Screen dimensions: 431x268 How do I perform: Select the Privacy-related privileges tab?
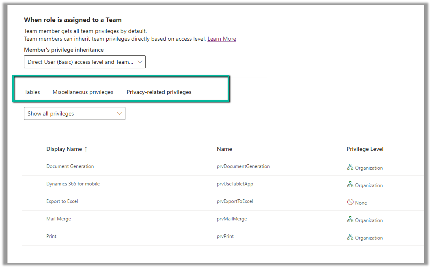coord(159,92)
